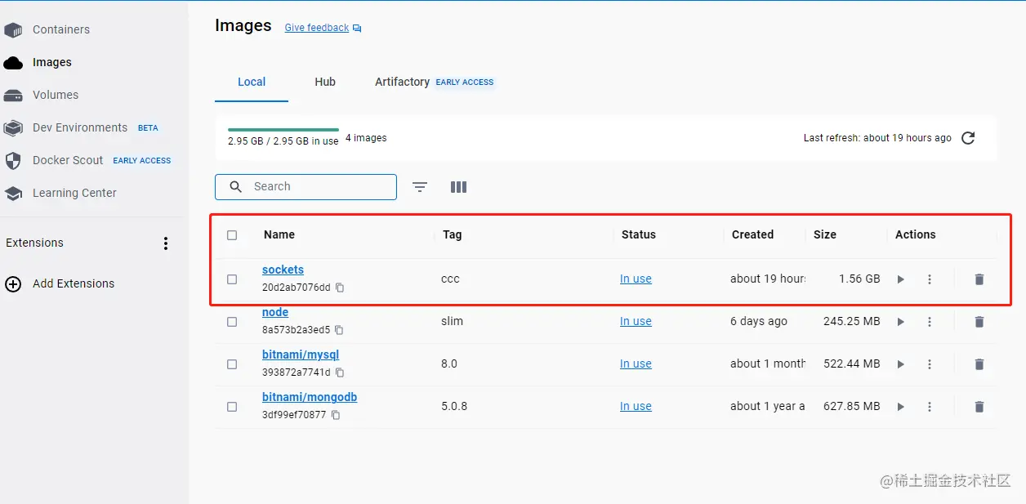The height and width of the screenshot is (504, 1026).
Task: Sort by the Created column header
Action: (x=752, y=234)
